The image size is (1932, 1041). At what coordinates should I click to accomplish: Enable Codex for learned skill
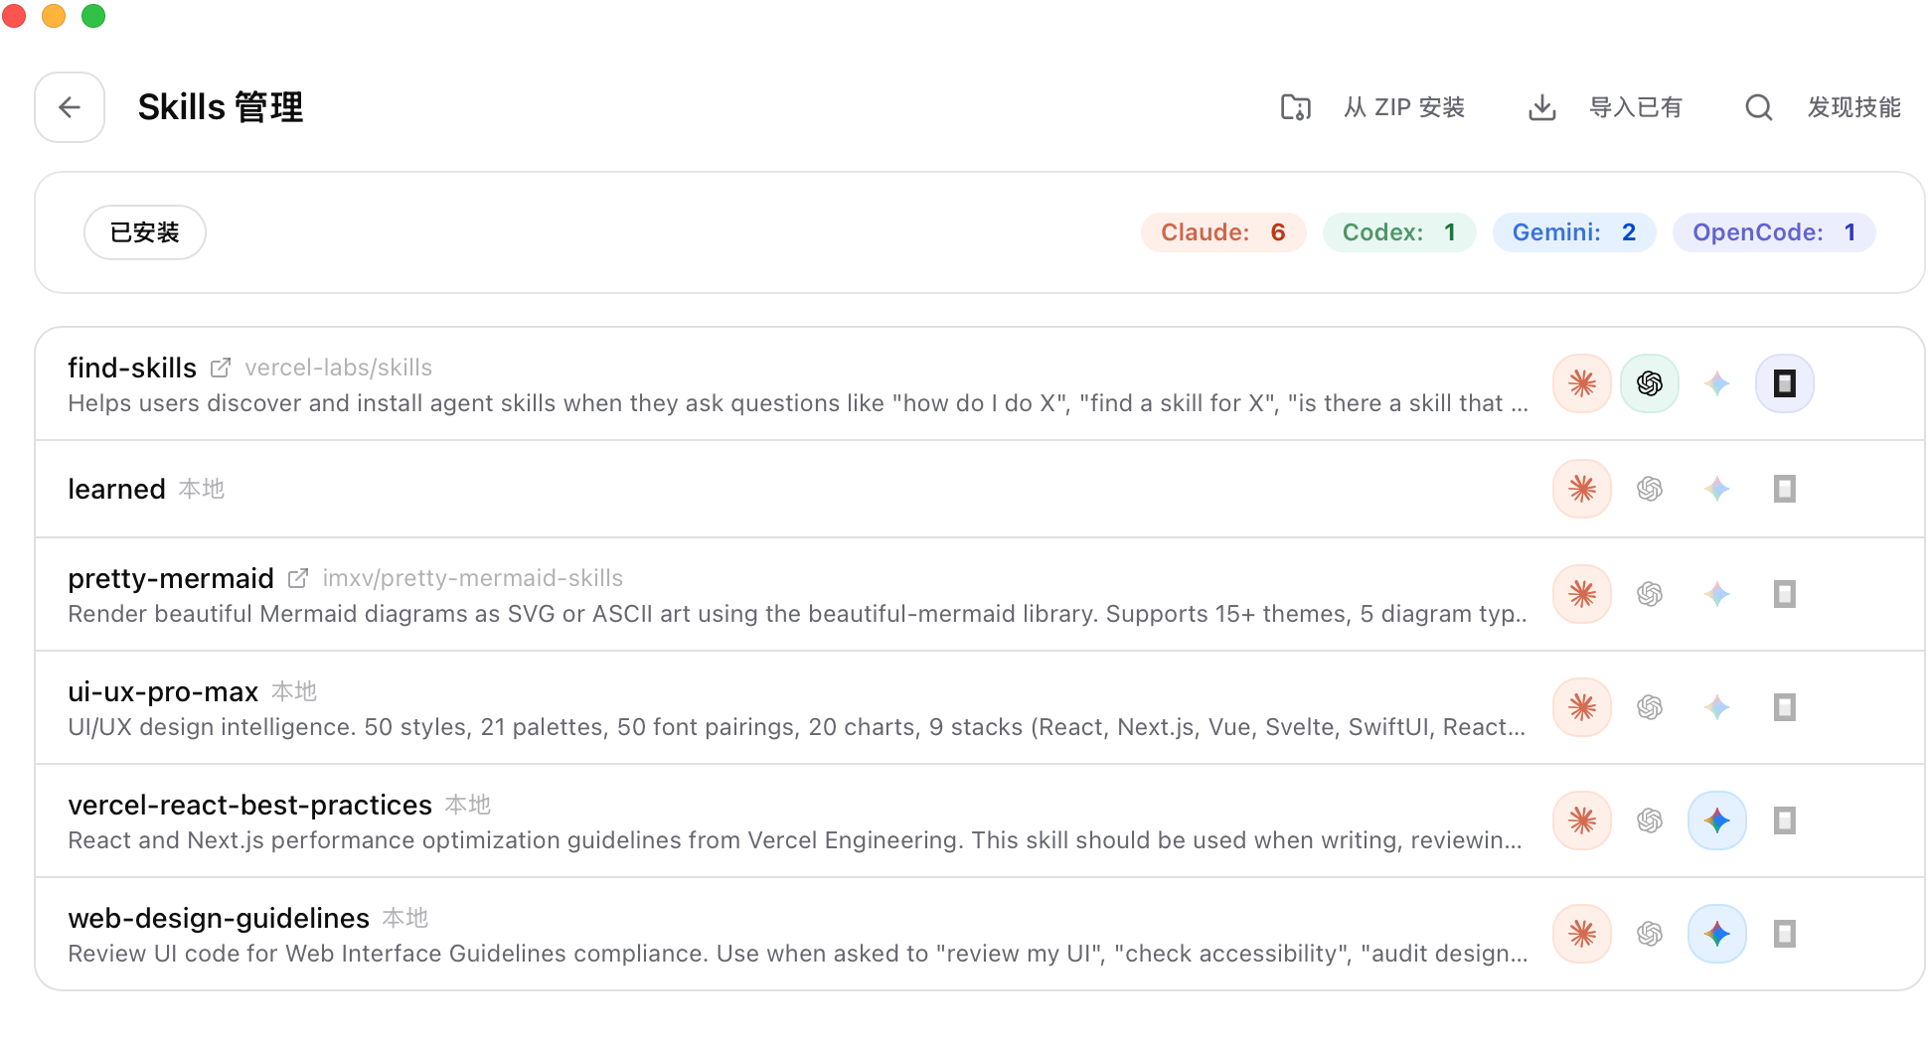tap(1650, 489)
